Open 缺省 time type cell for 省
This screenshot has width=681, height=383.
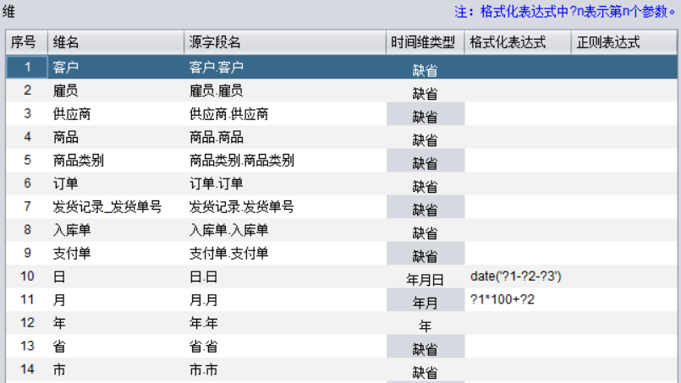[425, 348]
